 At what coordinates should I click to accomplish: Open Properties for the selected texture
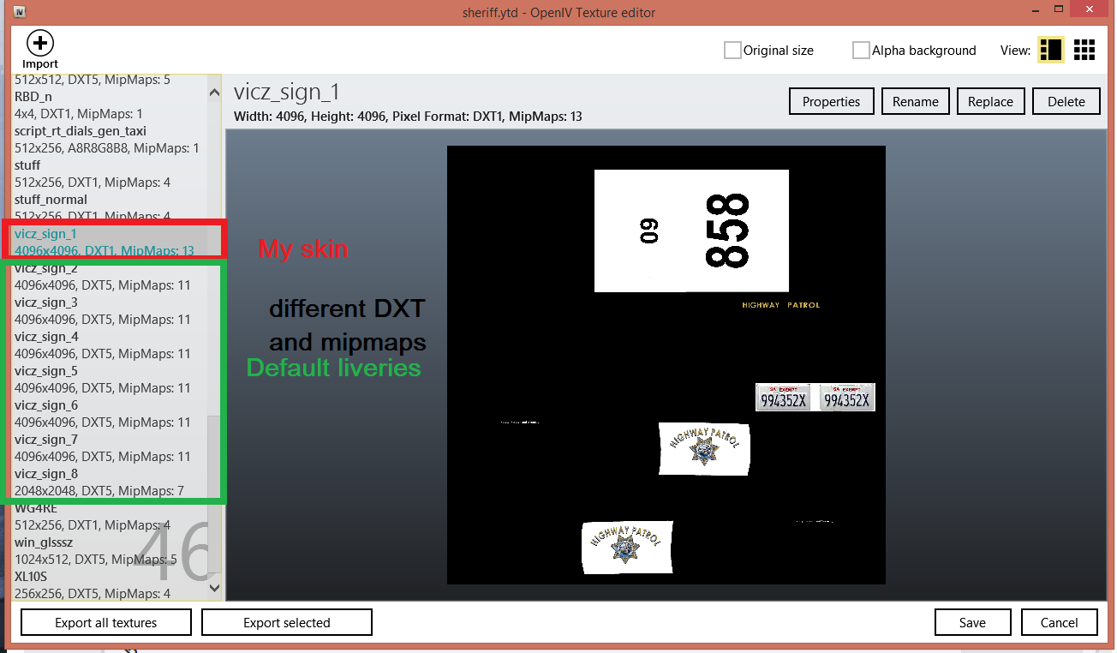click(831, 101)
